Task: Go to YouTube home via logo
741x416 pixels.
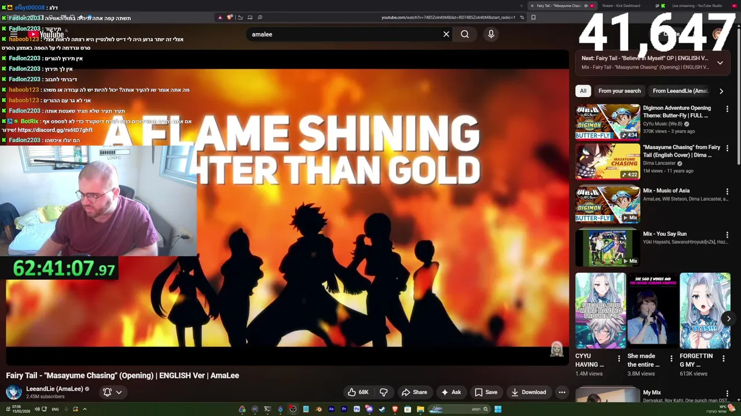Action: 46,35
